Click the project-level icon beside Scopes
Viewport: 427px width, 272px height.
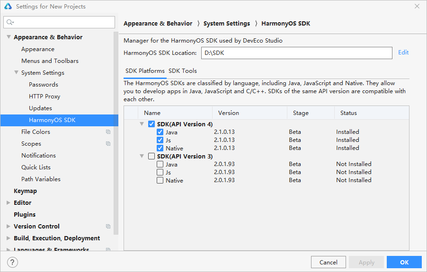(x=108, y=144)
